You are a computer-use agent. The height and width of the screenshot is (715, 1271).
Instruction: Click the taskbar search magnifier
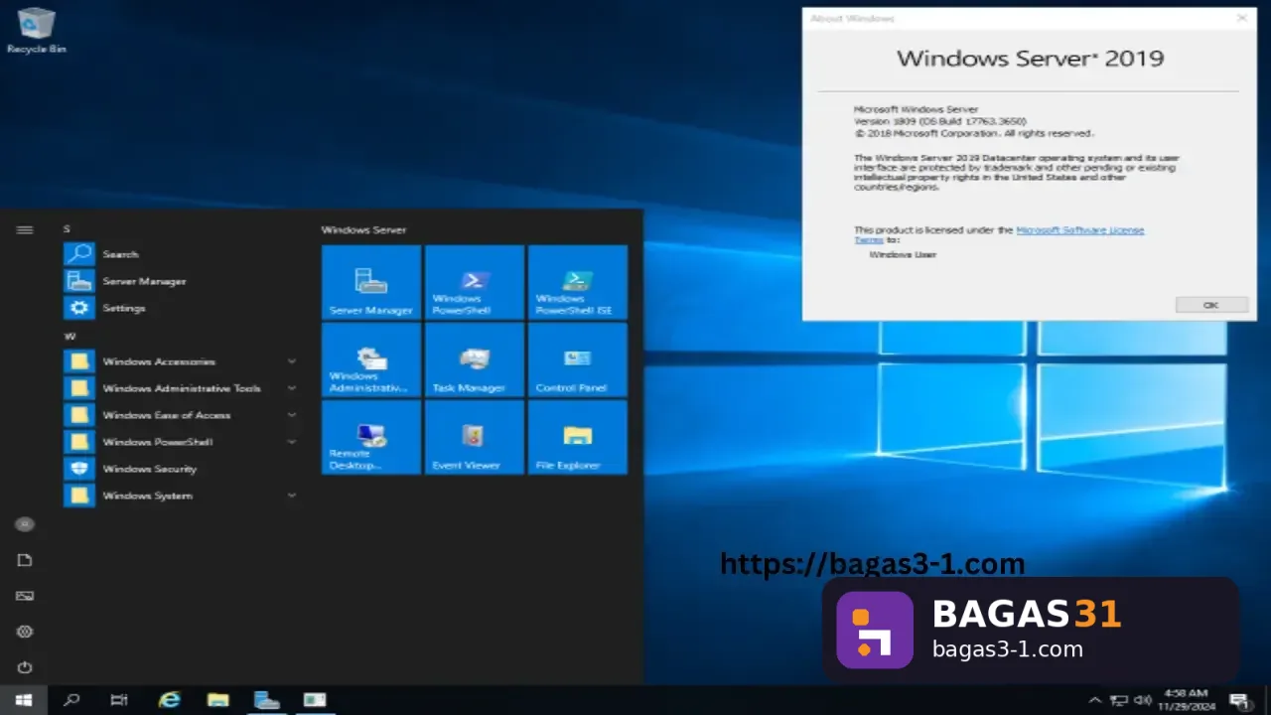pos(71,700)
